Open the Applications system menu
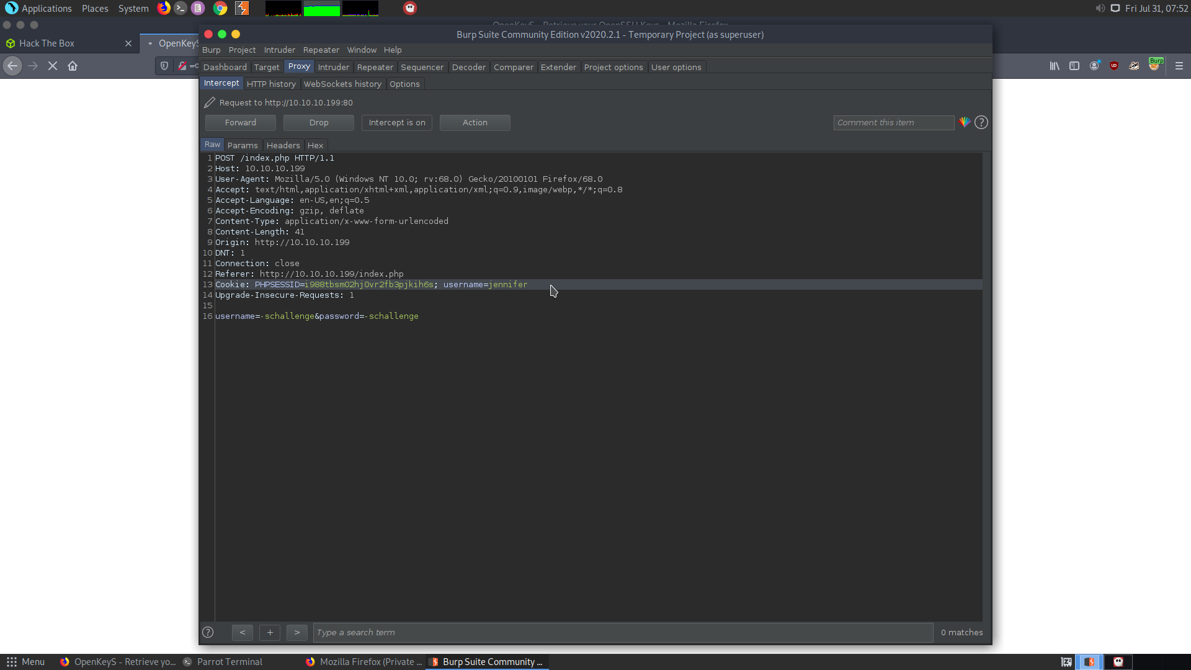Viewport: 1191px width, 670px height. tap(47, 8)
